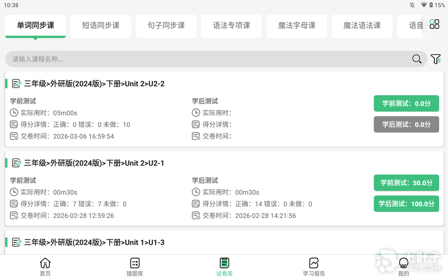Tap the grid view icon beside the course tabs
Screen dimensions: 448x280
point(434,24)
